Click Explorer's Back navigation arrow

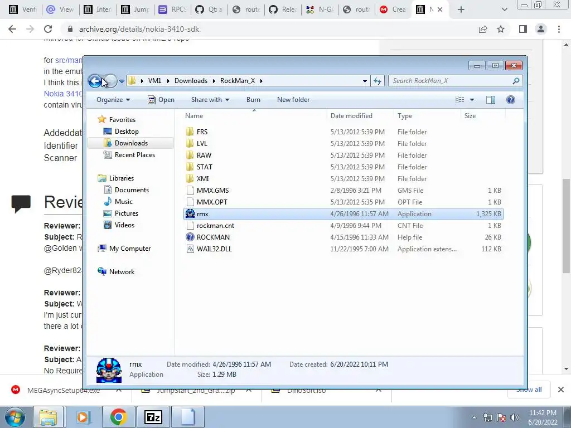tap(95, 81)
